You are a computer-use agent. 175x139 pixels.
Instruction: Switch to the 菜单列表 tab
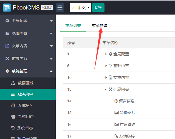click(x=73, y=26)
